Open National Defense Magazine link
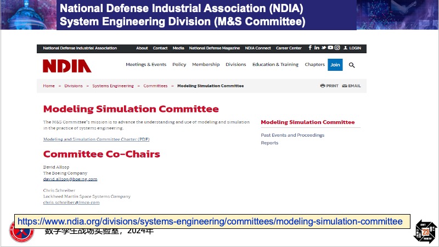This screenshot has height=247, width=439. point(215,48)
